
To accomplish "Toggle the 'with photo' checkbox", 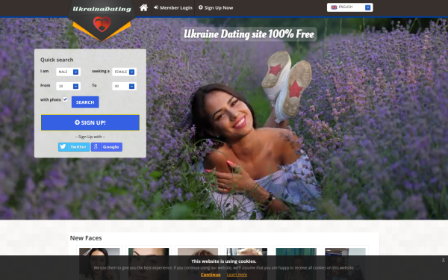I will click(65, 99).
